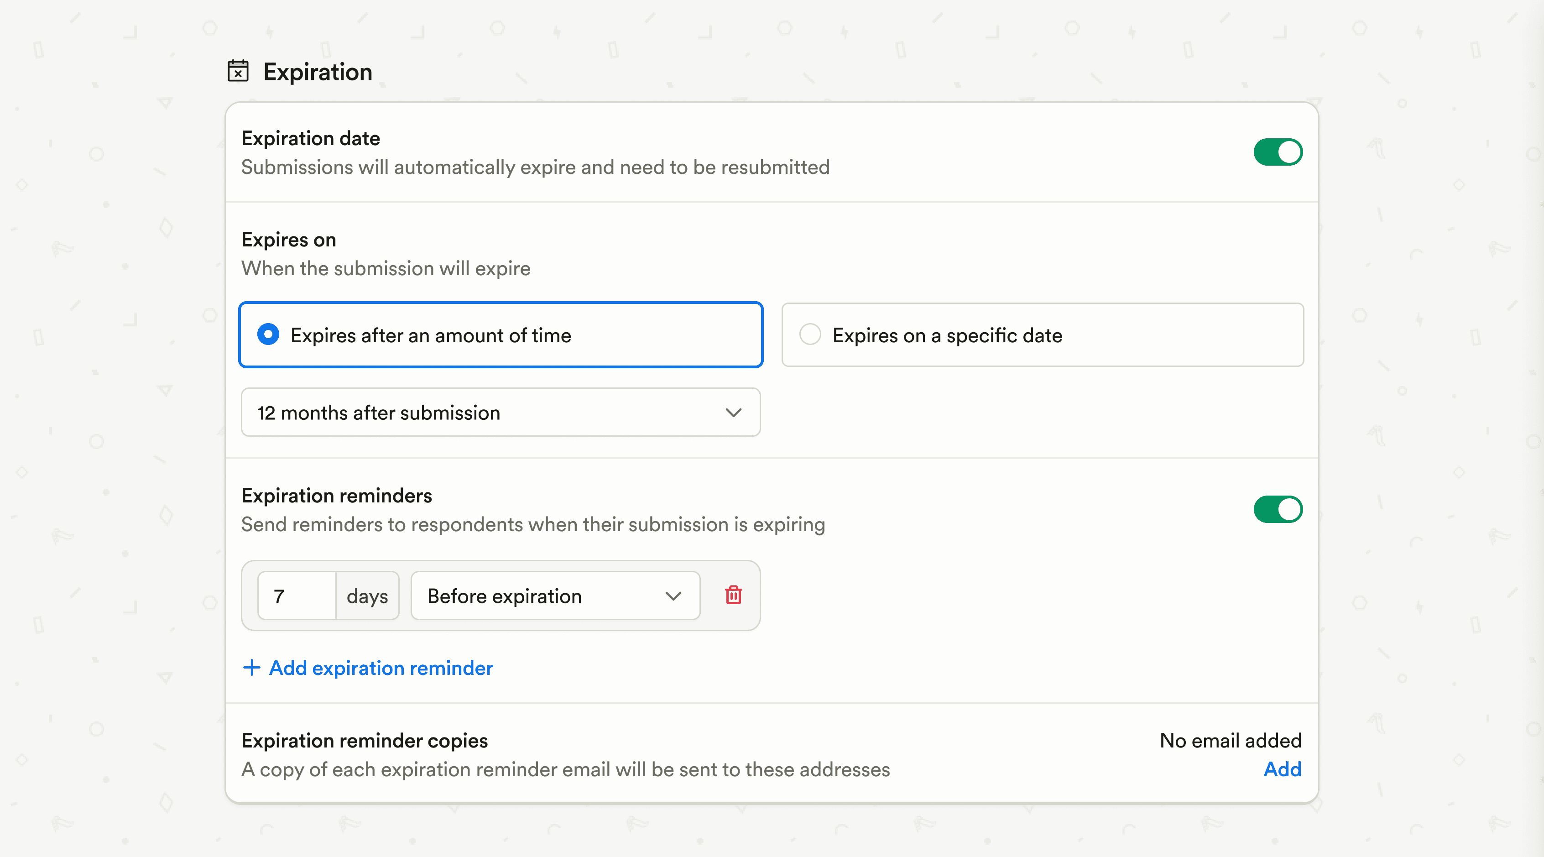The height and width of the screenshot is (857, 1544).
Task: Click the Expires on heading
Action: pos(288,240)
